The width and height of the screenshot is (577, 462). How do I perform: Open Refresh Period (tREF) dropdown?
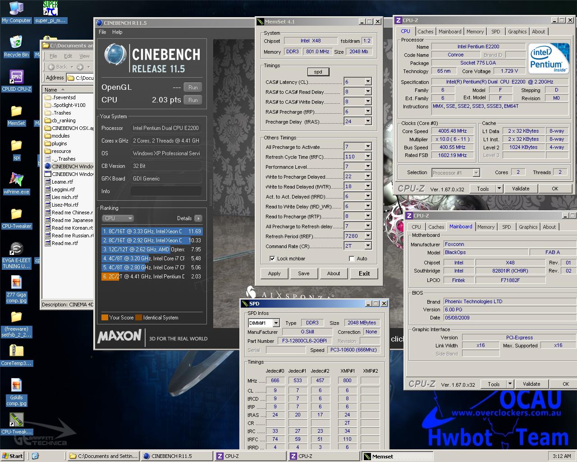[368, 236]
